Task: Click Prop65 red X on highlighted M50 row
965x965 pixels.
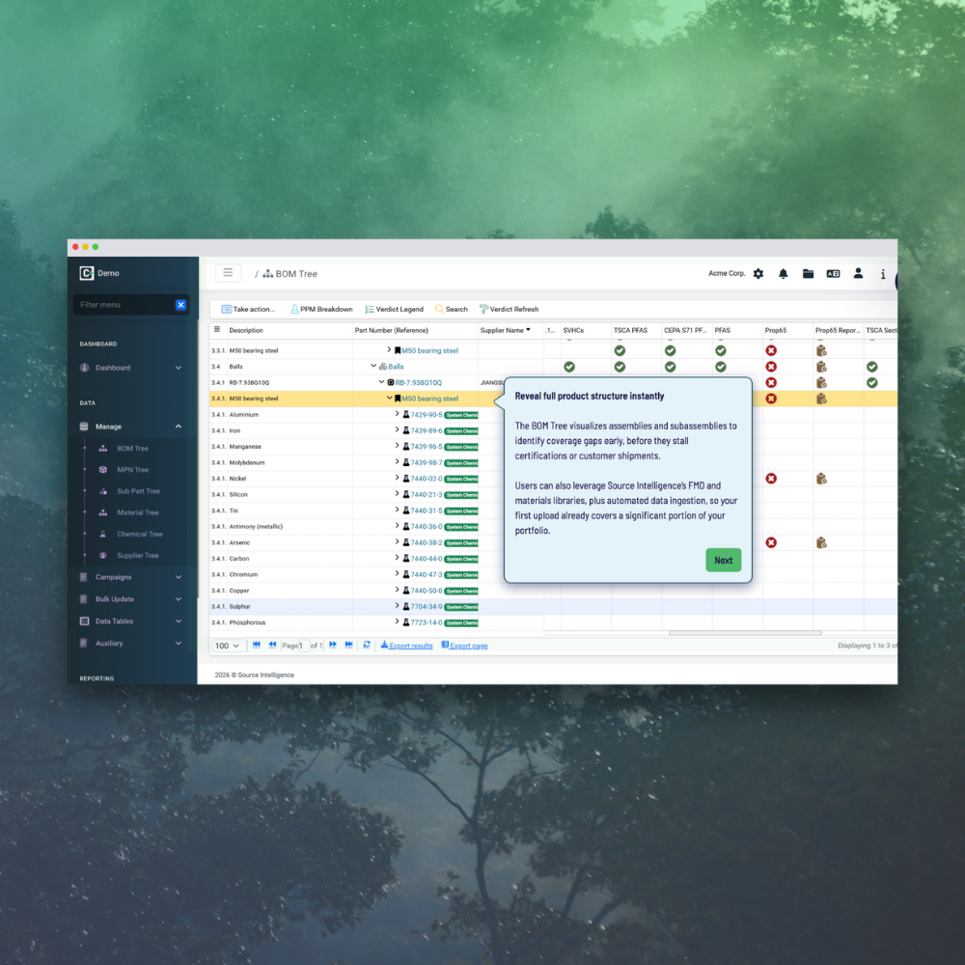Action: coord(770,399)
